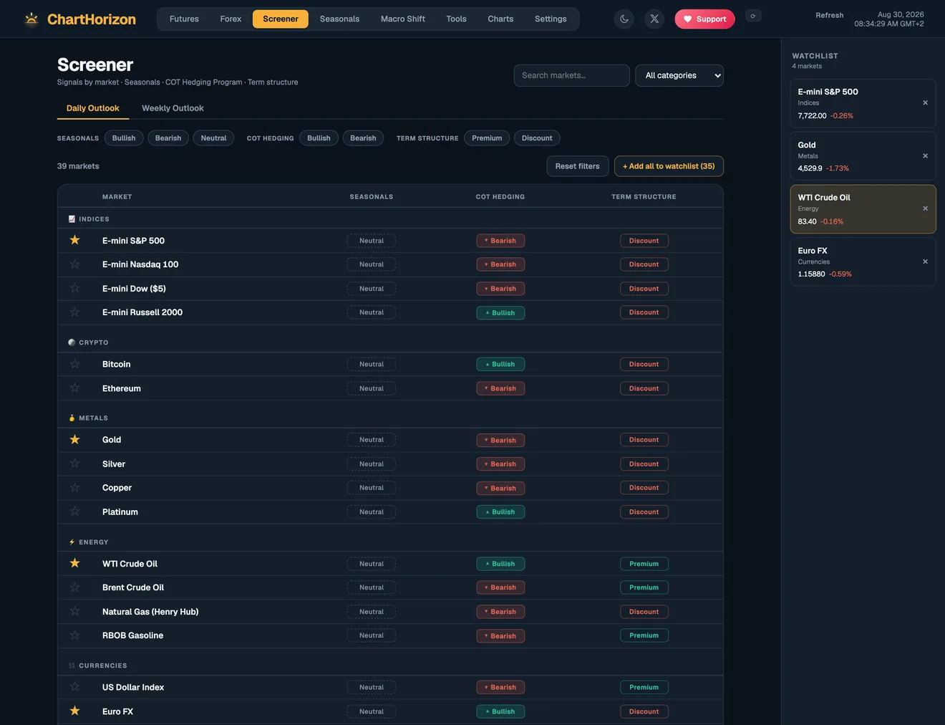Click Bearish badge in Ethereum row

click(500, 388)
